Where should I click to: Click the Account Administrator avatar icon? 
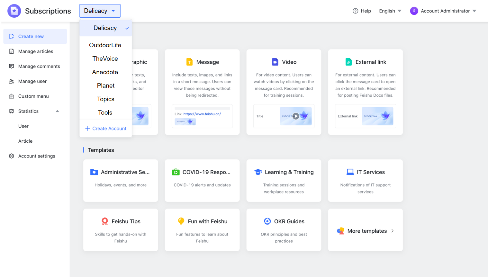pos(414,11)
